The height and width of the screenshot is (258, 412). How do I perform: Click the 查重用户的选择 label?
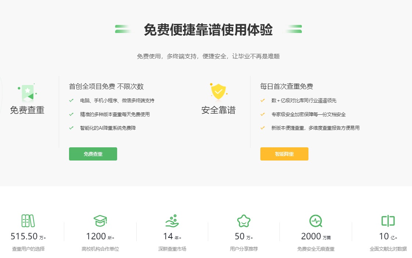pyautogui.click(x=28, y=249)
